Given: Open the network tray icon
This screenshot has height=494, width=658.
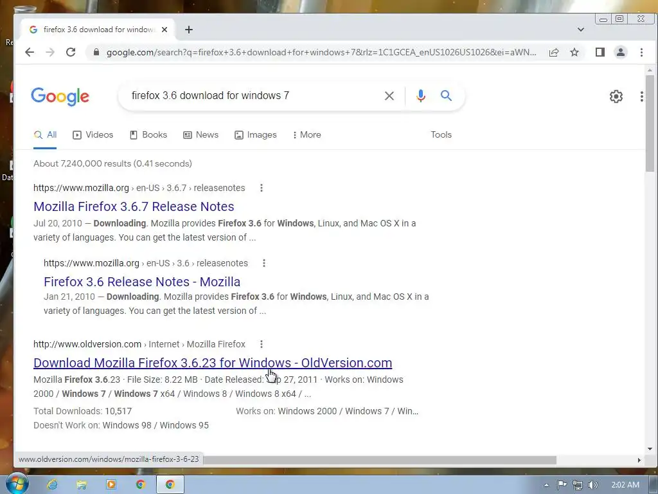Looking at the screenshot, I should click(x=578, y=485).
